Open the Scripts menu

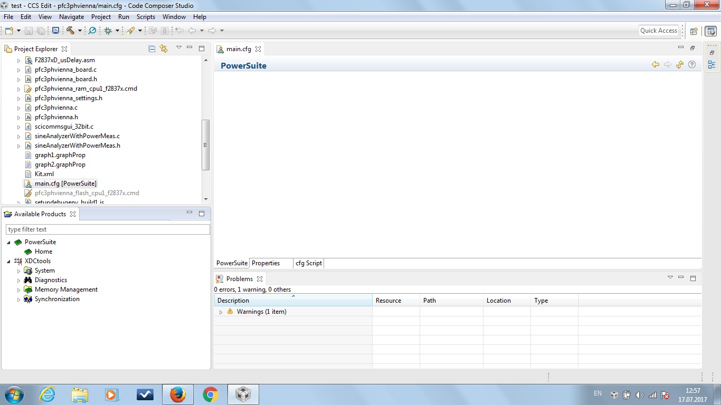pos(146,17)
